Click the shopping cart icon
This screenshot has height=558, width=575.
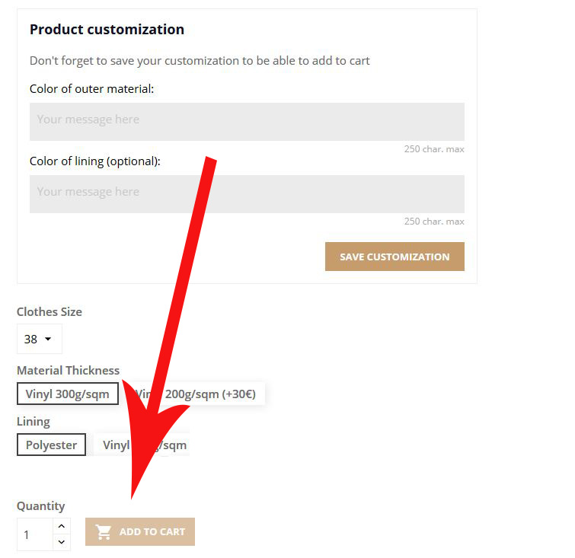[x=104, y=532]
